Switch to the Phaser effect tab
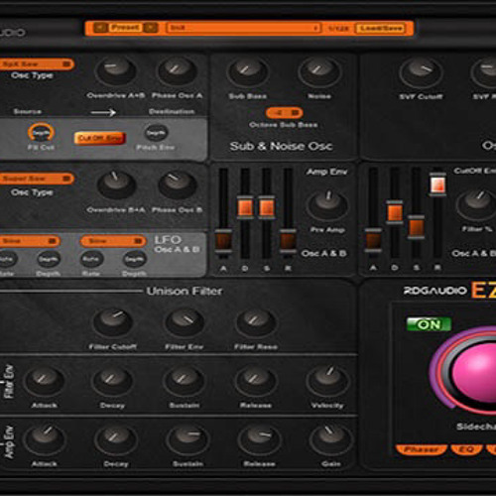Viewport: 496px width, 496px height. [x=422, y=449]
